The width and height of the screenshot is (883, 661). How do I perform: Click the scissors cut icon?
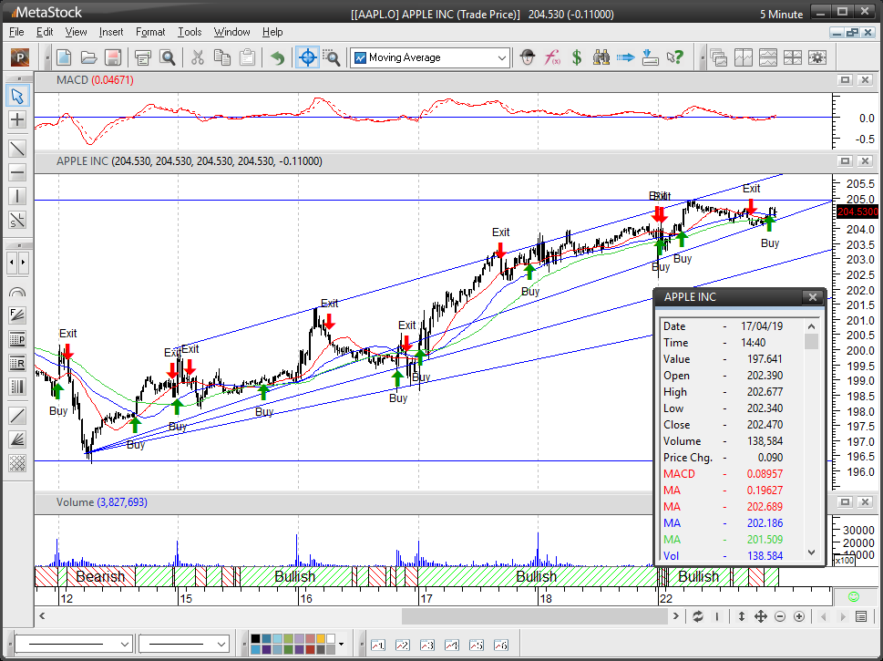(x=197, y=57)
